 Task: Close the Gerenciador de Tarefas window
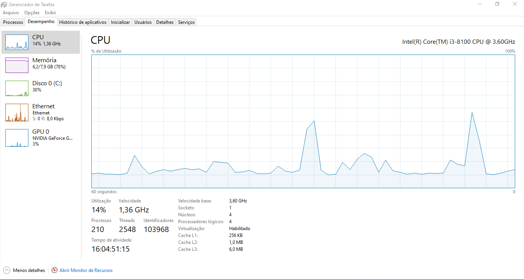coord(515,4)
